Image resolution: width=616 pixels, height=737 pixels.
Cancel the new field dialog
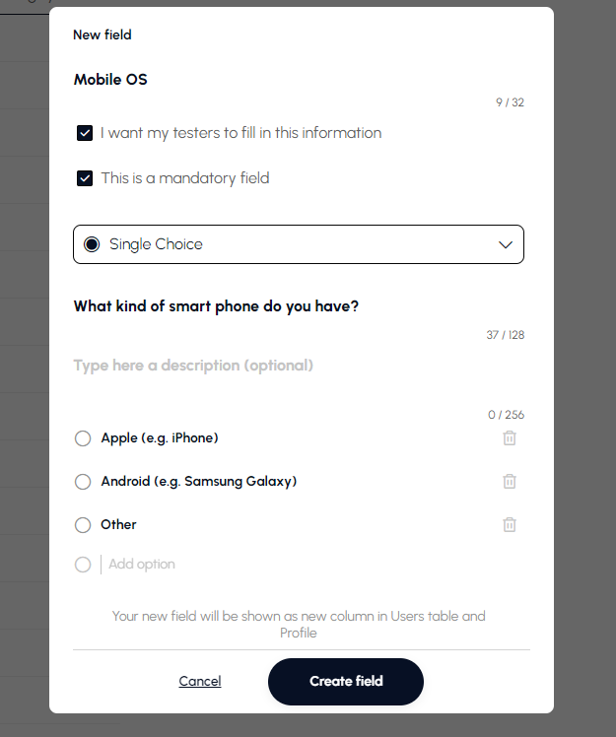(200, 681)
